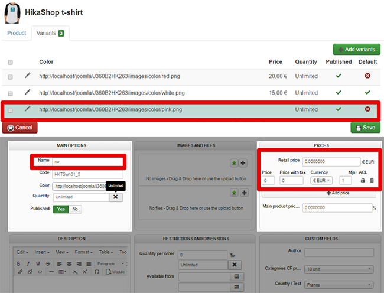
Task: Switch to the Product tab
Action: pos(17,33)
